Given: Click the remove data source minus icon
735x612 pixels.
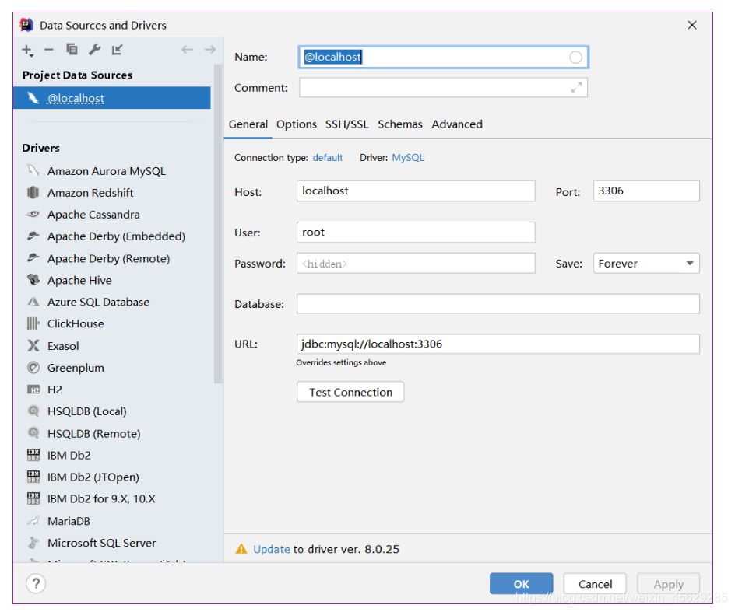Looking at the screenshot, I should click(49, 50).
